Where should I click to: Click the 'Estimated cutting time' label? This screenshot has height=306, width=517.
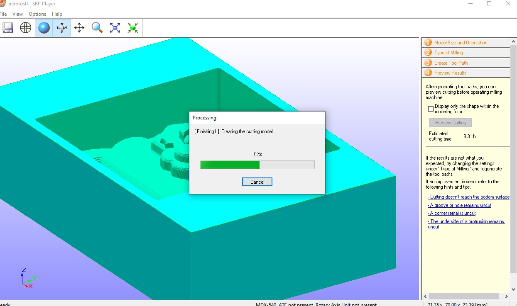(440, 136)
